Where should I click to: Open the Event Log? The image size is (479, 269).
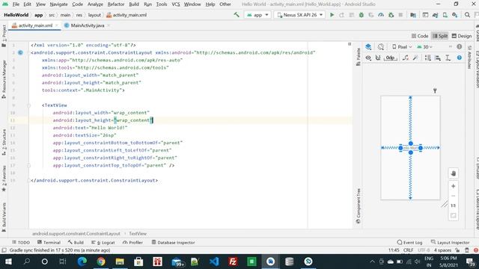[x=409, y=242]
